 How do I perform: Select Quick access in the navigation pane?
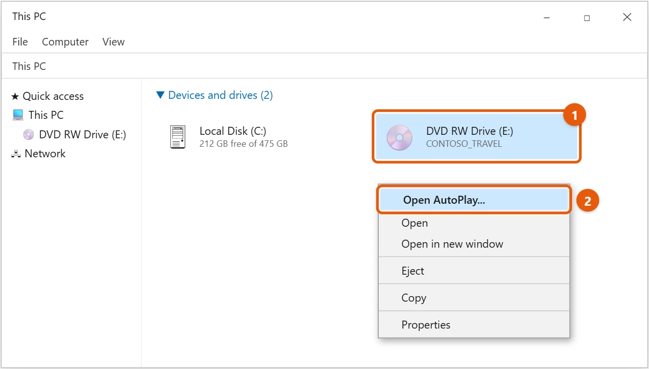(x=53, y=96)
